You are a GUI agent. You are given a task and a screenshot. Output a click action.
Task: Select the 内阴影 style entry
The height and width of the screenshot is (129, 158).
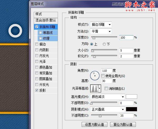coord(46,50)
